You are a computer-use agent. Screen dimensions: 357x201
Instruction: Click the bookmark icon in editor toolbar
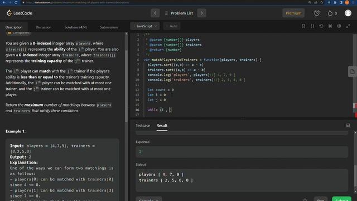(x=303, y=26)
